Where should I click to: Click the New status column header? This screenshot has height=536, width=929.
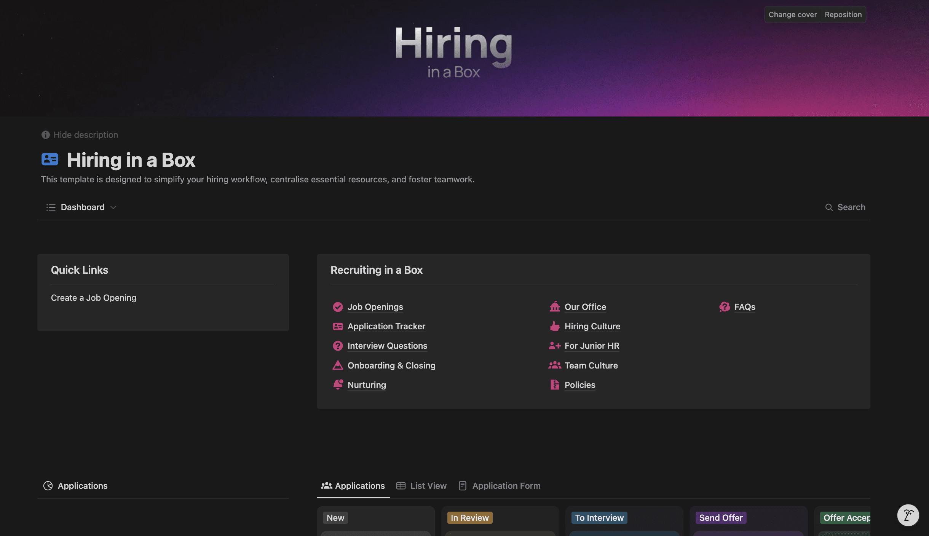335,518
